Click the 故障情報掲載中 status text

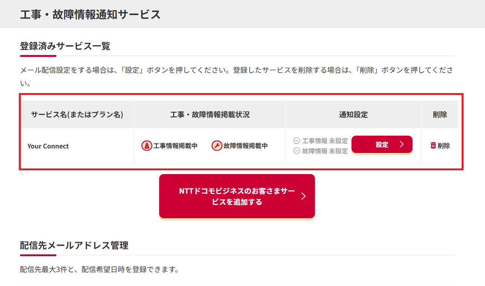click(246, 146)
